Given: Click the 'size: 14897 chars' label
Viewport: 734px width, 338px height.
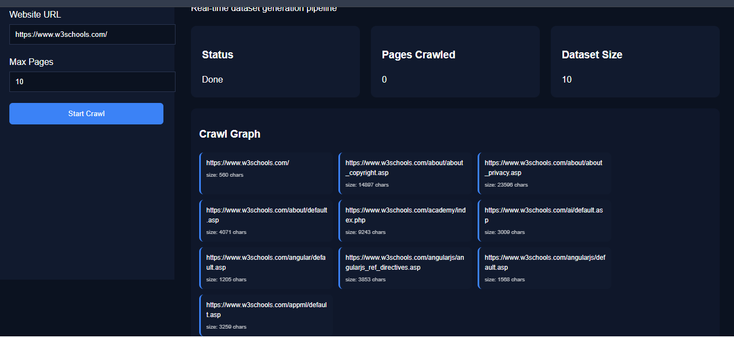Looking at the screenshot, I should coord(367,185).
